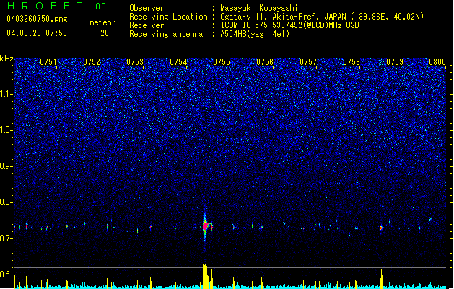
Task: Click the observer name Masayuki Kobayashi
Action: pyautogui.click(x=259, y=8)
